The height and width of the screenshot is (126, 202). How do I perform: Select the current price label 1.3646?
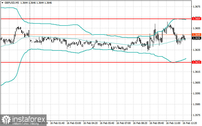tap(197, 38)
